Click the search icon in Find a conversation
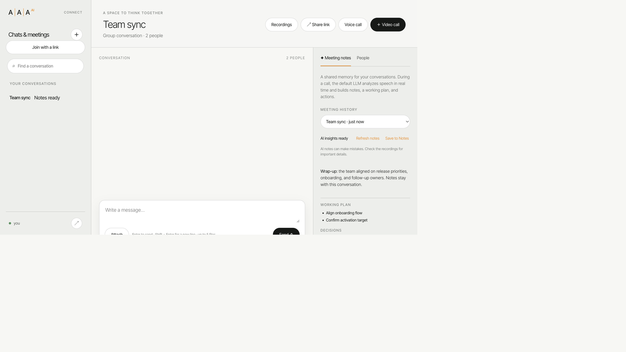This screenshot has width=626, height=352. pyautogui.click(x=14, y=66)
